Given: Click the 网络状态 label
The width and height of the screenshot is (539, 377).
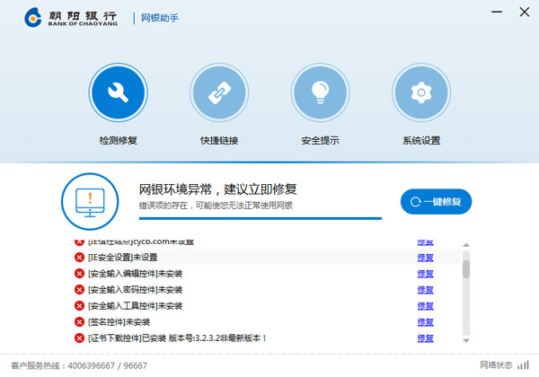Looking at the screenshot, I should click(496, 365).
